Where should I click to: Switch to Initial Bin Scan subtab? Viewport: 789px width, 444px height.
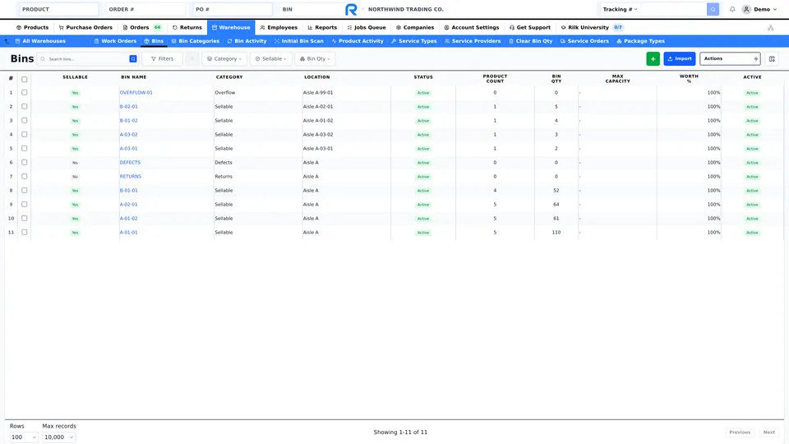pos(299,41)
